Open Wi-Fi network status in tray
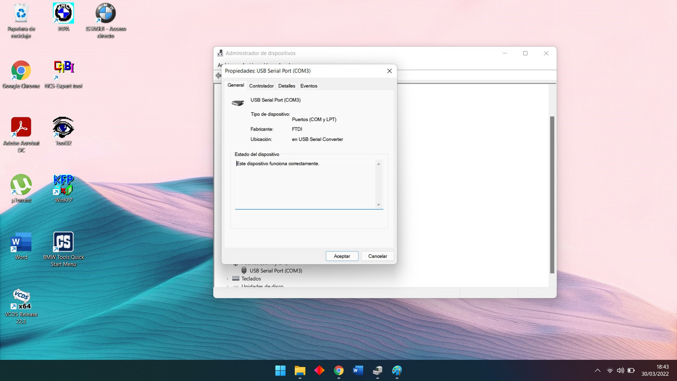This screenshot has height=381, width=677. [610, 370]
